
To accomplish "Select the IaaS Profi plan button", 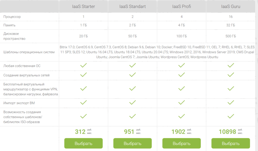I will (181, 143).
